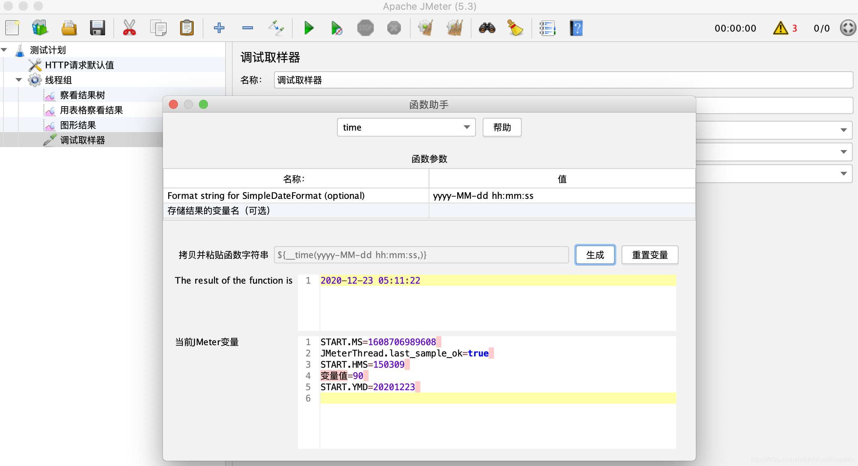
Task: Click the 名称 name input field
Action: coord(563,80)
